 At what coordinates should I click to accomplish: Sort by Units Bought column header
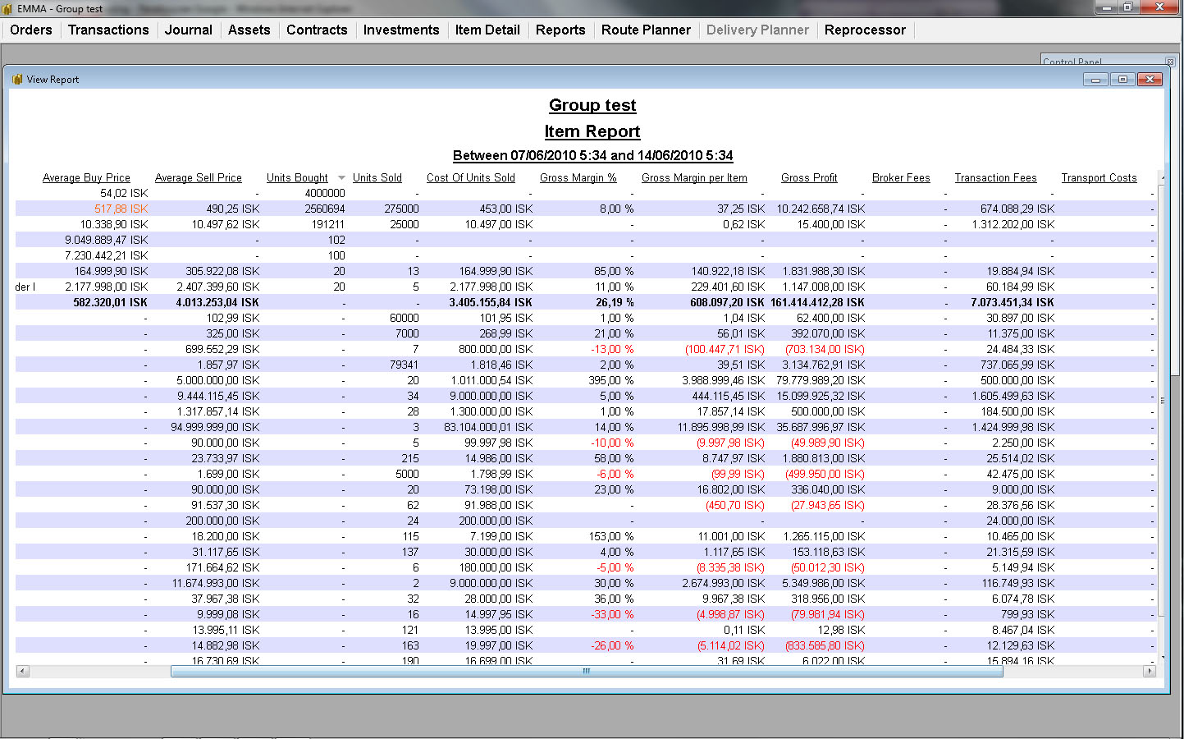click(x=297, y=177)
